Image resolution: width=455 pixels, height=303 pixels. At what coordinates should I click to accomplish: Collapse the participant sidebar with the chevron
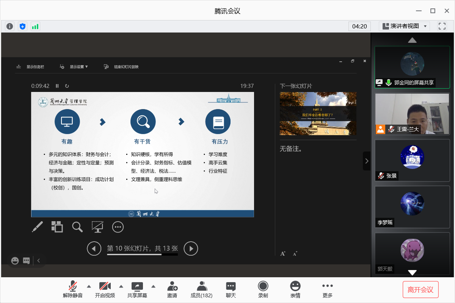(366, 161)
